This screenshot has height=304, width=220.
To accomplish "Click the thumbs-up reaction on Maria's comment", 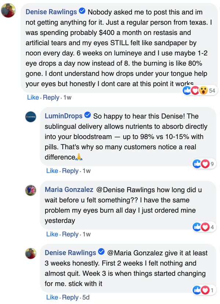I will [197, 227].
